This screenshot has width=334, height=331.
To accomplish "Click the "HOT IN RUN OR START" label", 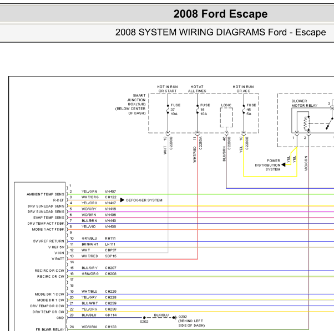I will click(x=168, y=89).
